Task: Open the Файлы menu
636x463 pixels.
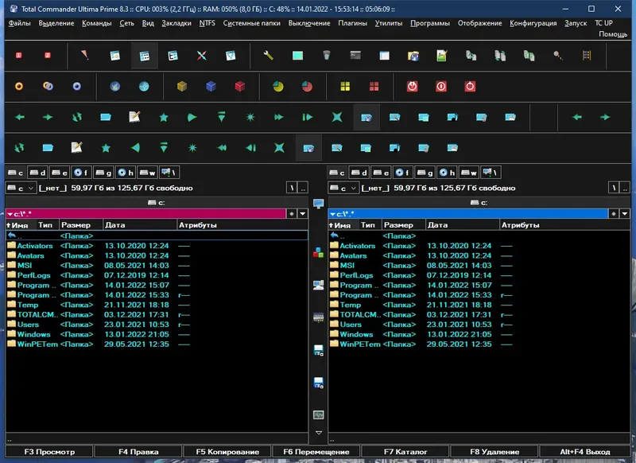Action: click(19, 23)
